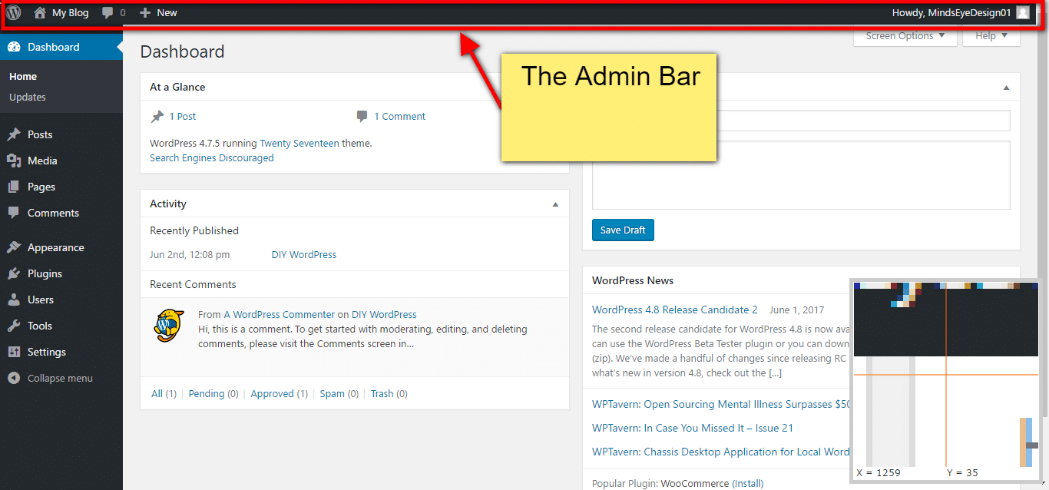Click the WordPress logo in admin bar
Image resolution: width=1049 pixels, height=490 pixels.
14,12
